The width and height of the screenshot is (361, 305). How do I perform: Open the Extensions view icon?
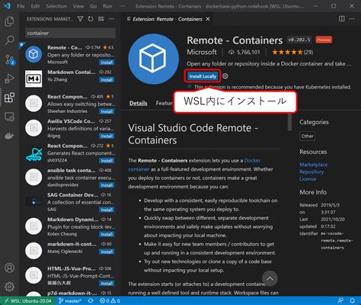click(9, 98)
